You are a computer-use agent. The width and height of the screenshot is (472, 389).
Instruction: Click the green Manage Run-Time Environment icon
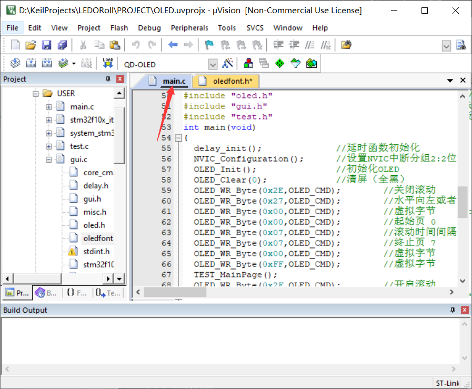[x=279, y=63]
